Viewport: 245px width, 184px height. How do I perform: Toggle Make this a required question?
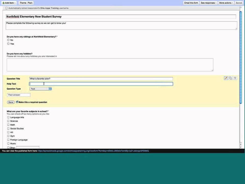pos(17,102)
